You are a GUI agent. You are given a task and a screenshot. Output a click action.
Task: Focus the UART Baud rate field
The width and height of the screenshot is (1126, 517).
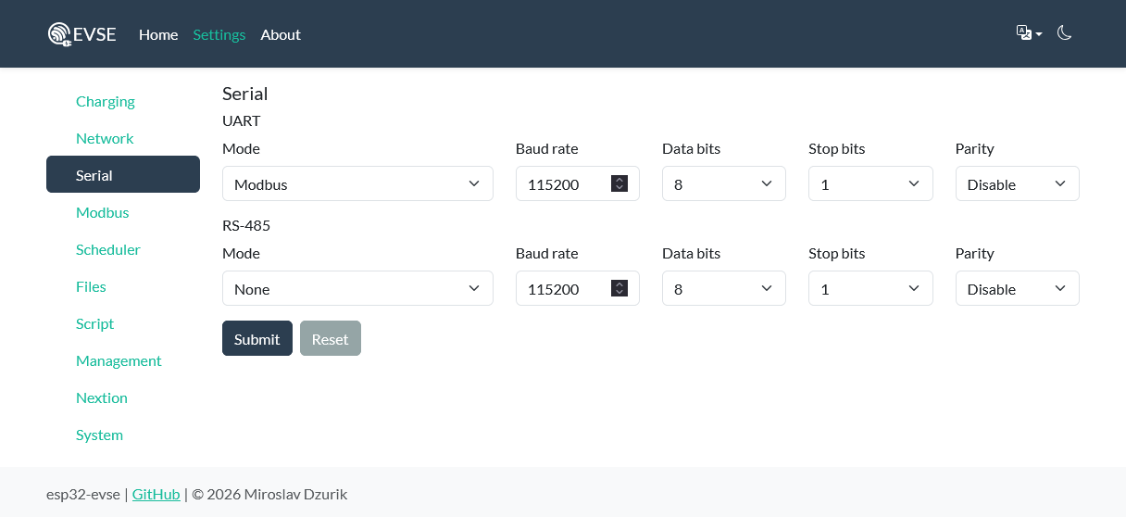click(565, 183)
